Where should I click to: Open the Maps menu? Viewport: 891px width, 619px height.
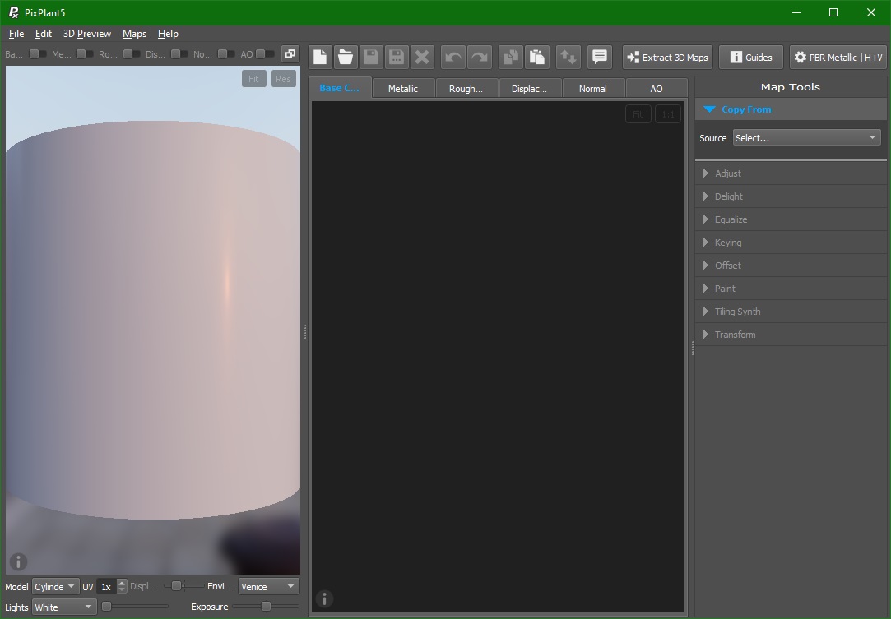pyautogui.click(x=134, y=34)
